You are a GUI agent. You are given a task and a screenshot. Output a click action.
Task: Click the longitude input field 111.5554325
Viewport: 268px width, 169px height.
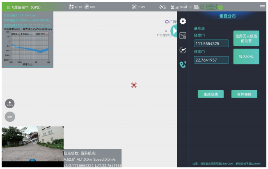click(211, 43)
